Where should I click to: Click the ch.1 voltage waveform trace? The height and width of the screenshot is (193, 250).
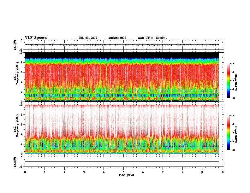point(122,45)
